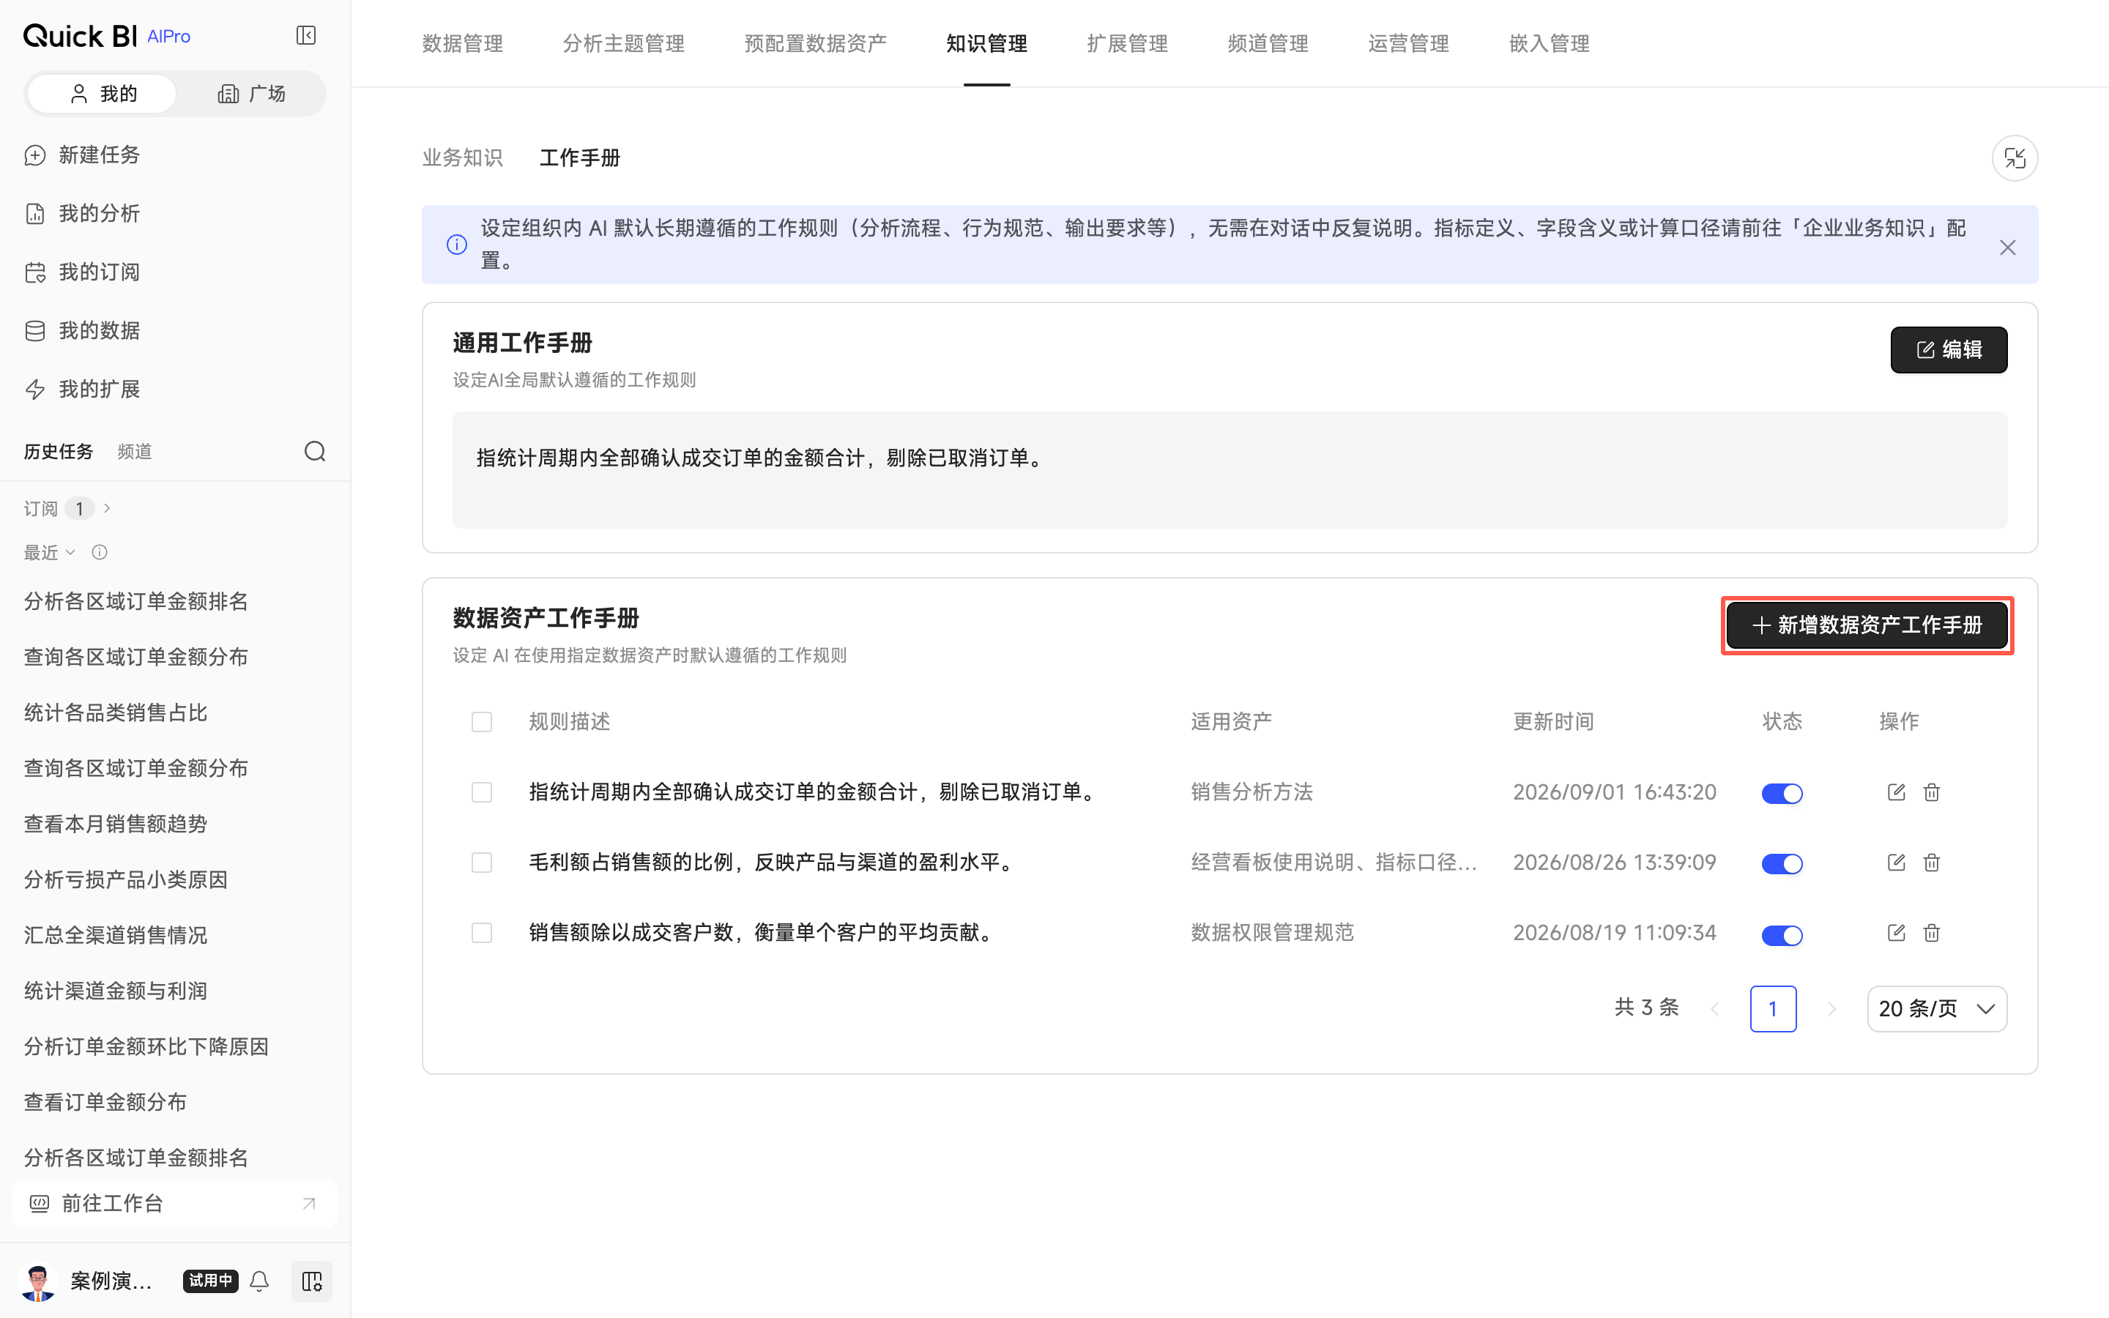
Task: Go to previous page arrow
Action: point(1715,1008)
